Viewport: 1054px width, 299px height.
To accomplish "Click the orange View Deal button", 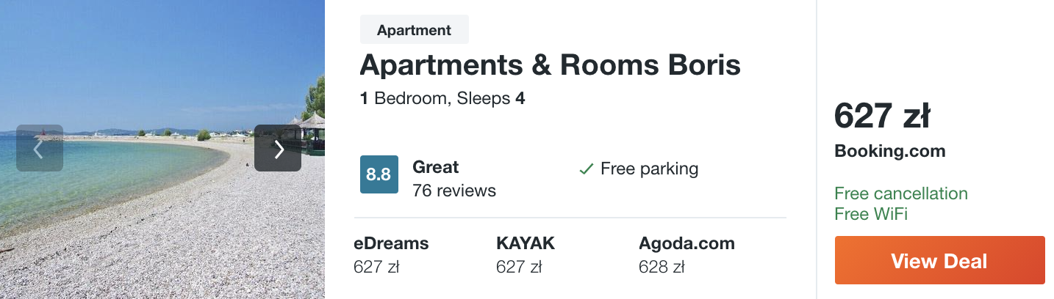I will pyautogui.click(x=939, y=260).
